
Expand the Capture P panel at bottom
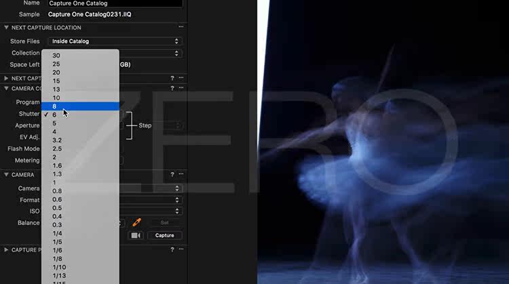click(x=6, y=249)
